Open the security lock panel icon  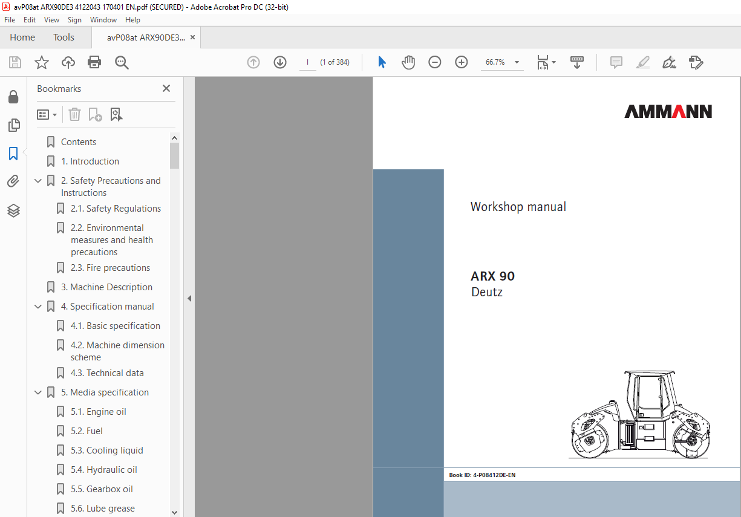tap(13, 97)
